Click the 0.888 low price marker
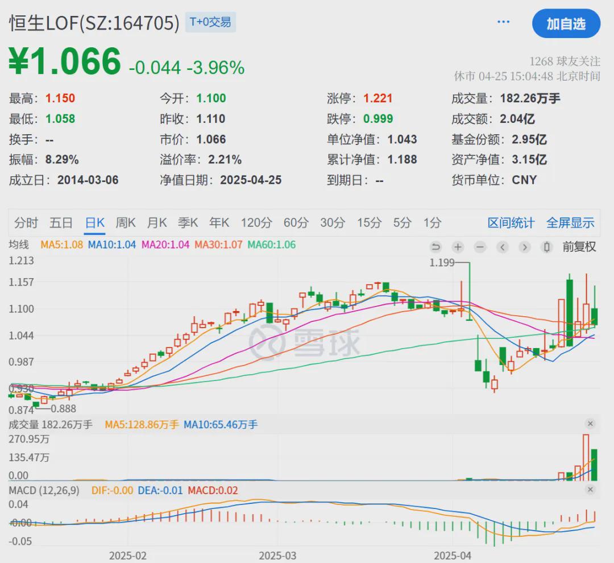The height and width of the screenshot is (563, 614). [64, 409]
